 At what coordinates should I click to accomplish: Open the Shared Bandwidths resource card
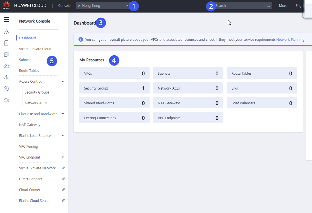tap(114, 103)
